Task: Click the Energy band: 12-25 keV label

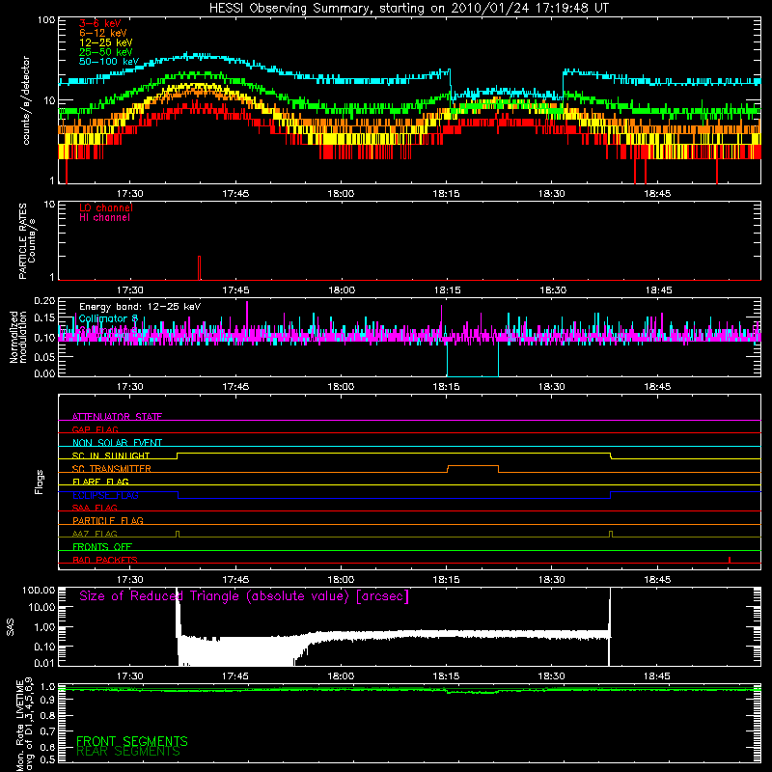Action: tap(140, 307)
